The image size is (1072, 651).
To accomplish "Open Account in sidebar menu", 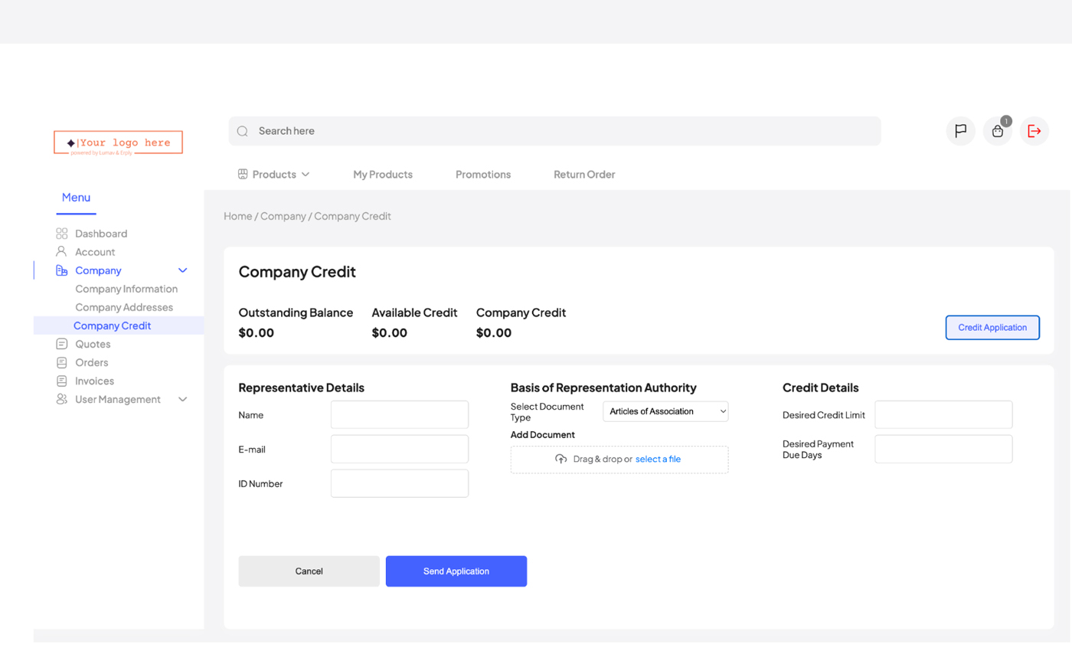I will click(95, 252).
